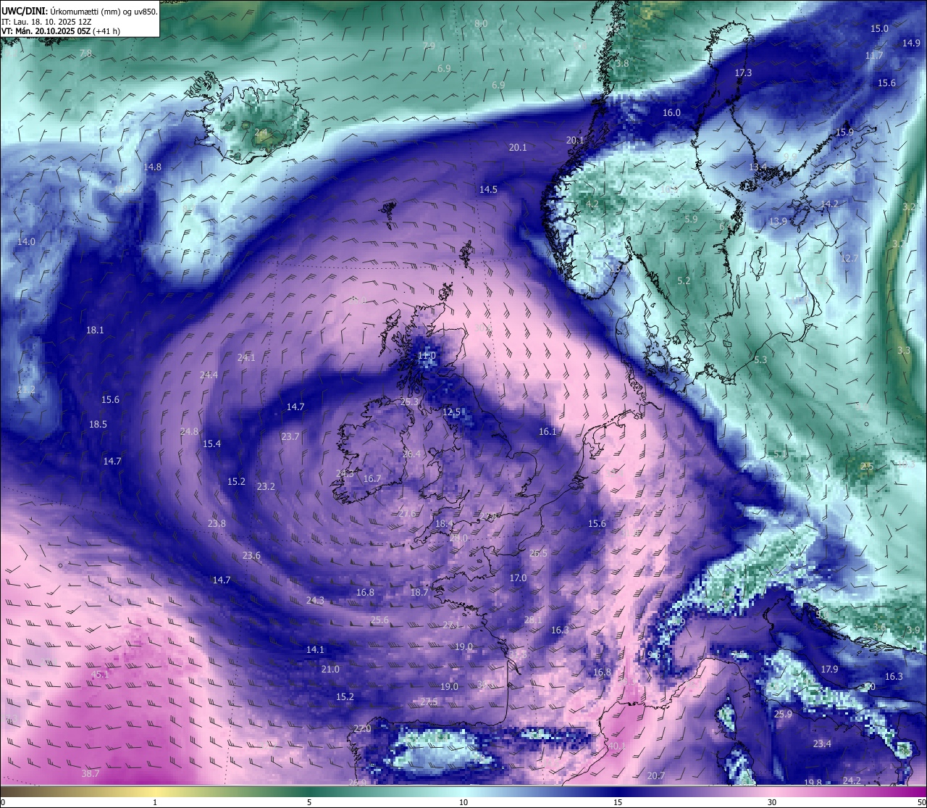927x808 pixels.
Task: Click the 18.1 value on the map
Action: pyautogui.click(x=95, y=330)
